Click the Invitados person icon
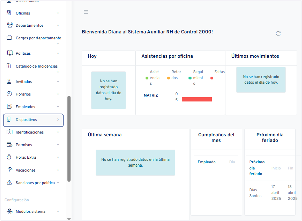 coord(9,81)
